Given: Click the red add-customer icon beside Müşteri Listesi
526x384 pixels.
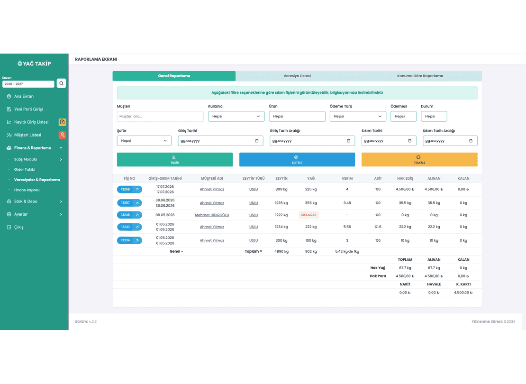Looking at the screenshot, I should pos(62,135).
